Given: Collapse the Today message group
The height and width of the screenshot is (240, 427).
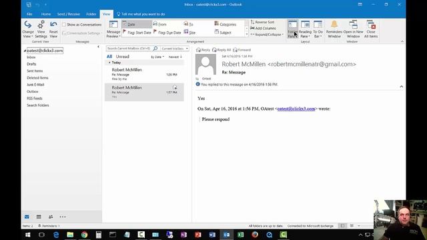Looking at the screenshot, I should point(109,63).
